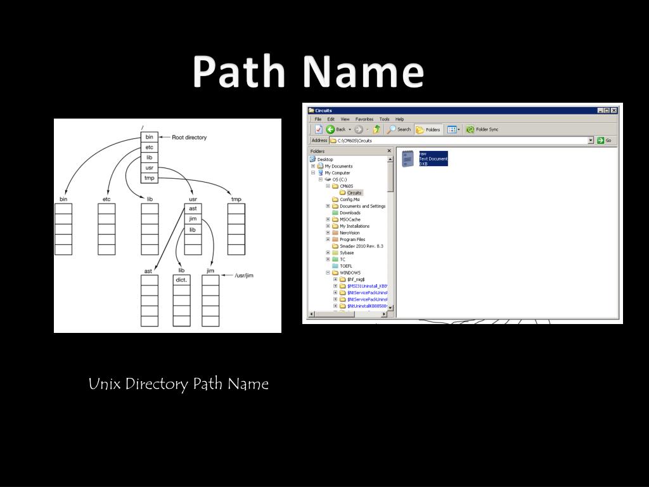649x487 pixels.
Task: Select the raw text document file icon
Action: click(408, 159)
